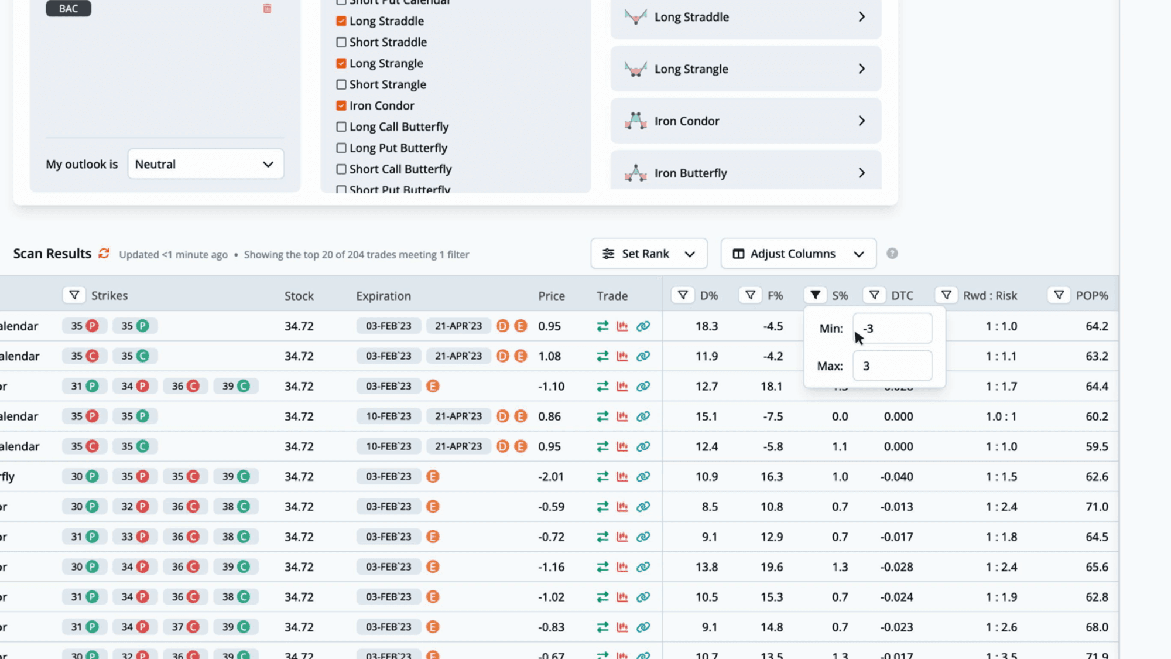The height and width of the screenshot is (659, 1171).
Task: Expand the Long Straddle strategy card
Action: pos(745,17)
